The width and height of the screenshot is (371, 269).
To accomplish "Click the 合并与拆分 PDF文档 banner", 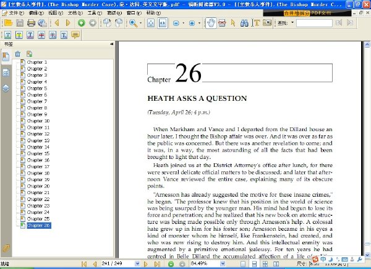I will tap(307, 13).
